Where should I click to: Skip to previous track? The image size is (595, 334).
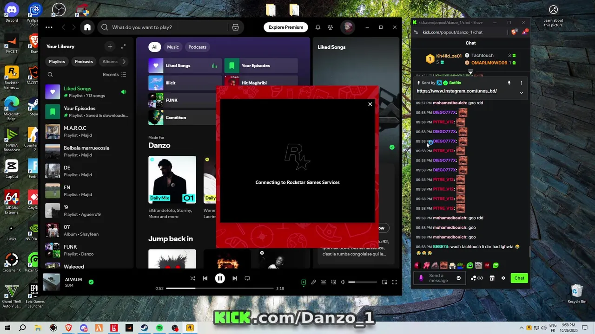tap(205, 278)
